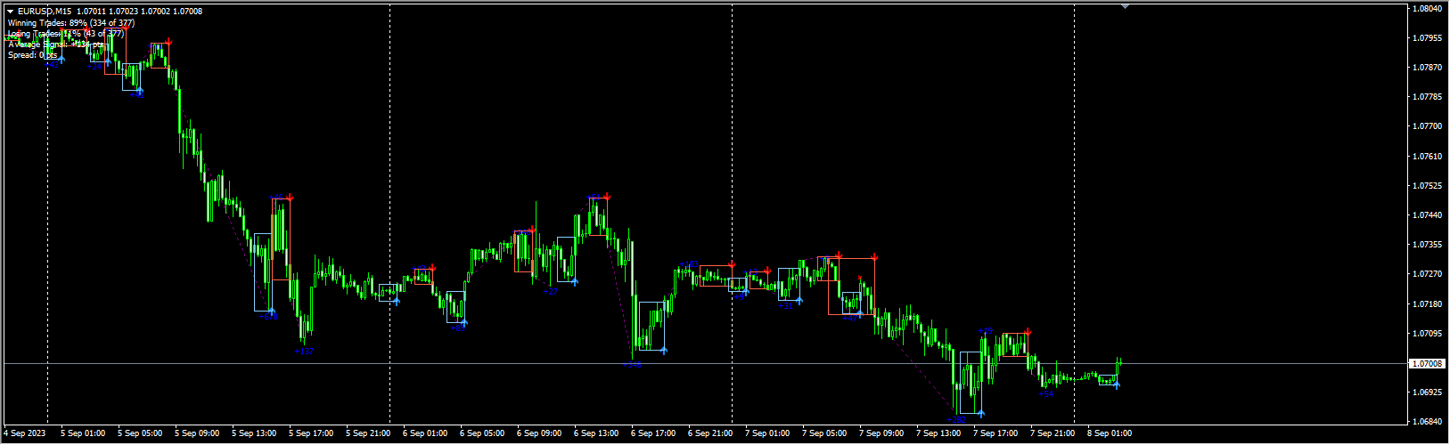Click the Spread: 0 pts line
The image size is (1450, 445).
tap(33, 55)
